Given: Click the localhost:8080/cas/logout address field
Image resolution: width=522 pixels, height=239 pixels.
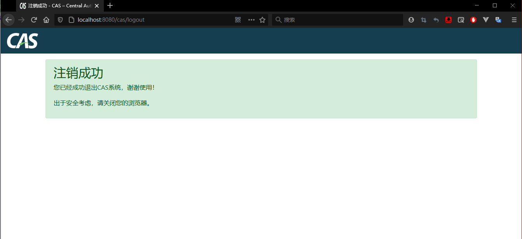Looking at the screenshot, I should click(x=152, y=20).
